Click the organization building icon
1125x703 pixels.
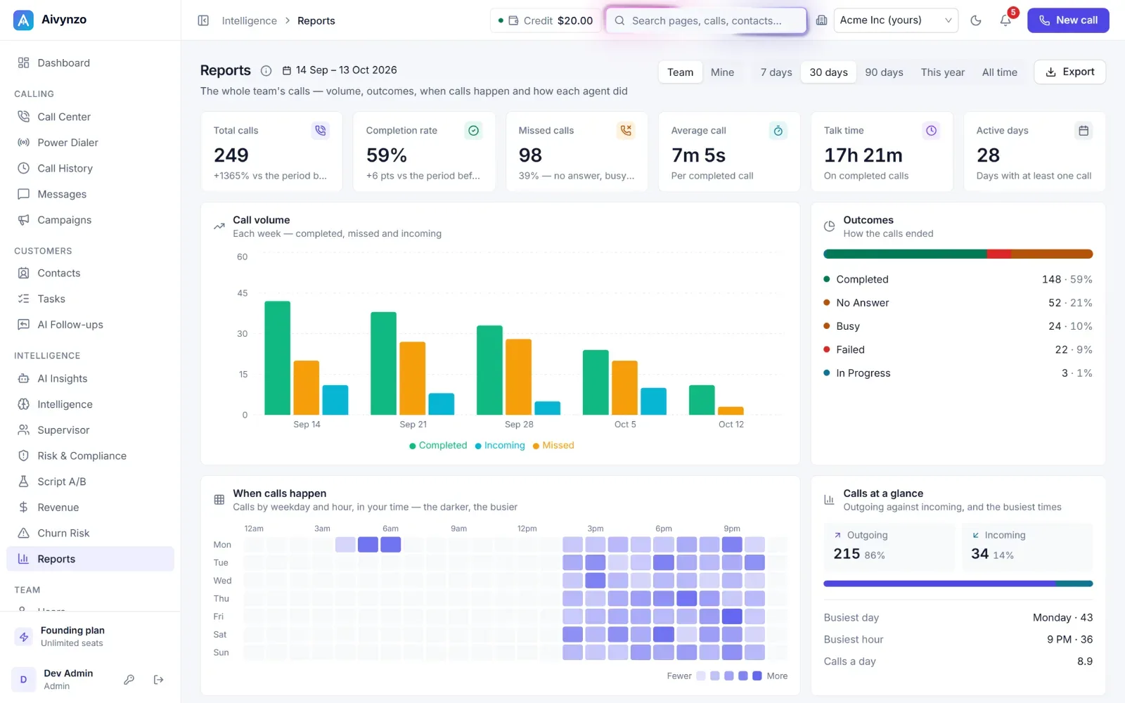point(821,20)
